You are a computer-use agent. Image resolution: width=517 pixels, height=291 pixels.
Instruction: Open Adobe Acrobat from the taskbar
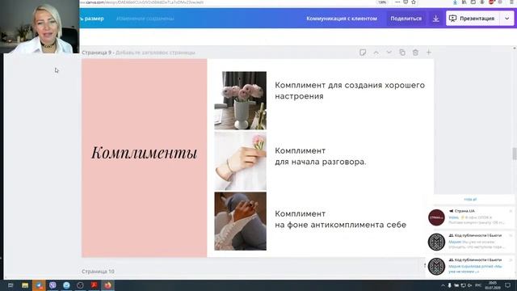[x=94, y=285]
